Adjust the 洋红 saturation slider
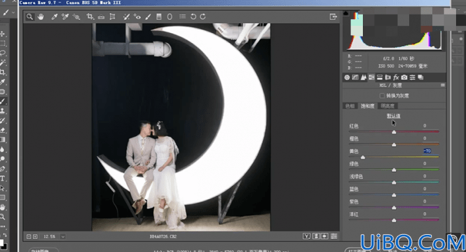466x252 pixels. pos(394,220)
